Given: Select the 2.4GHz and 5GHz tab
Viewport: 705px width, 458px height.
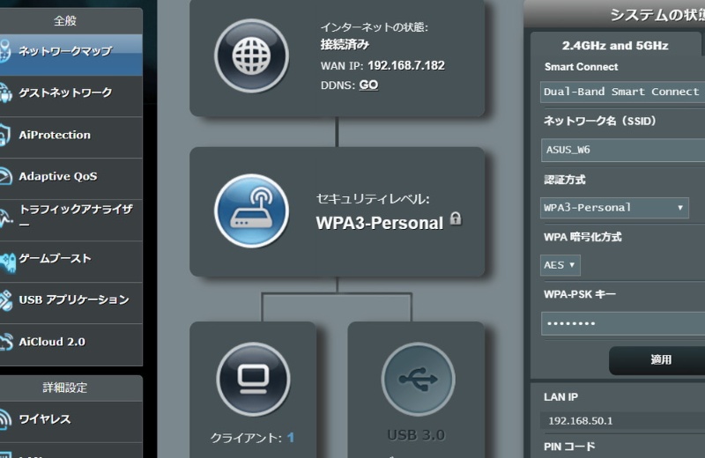Looking at the screenshot, I should 615,46.
